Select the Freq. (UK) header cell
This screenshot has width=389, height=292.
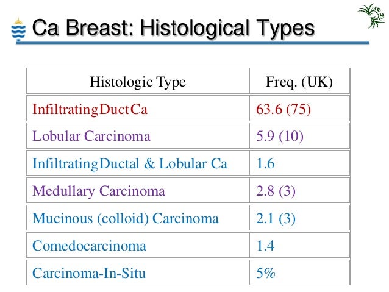tap(299, 81)
